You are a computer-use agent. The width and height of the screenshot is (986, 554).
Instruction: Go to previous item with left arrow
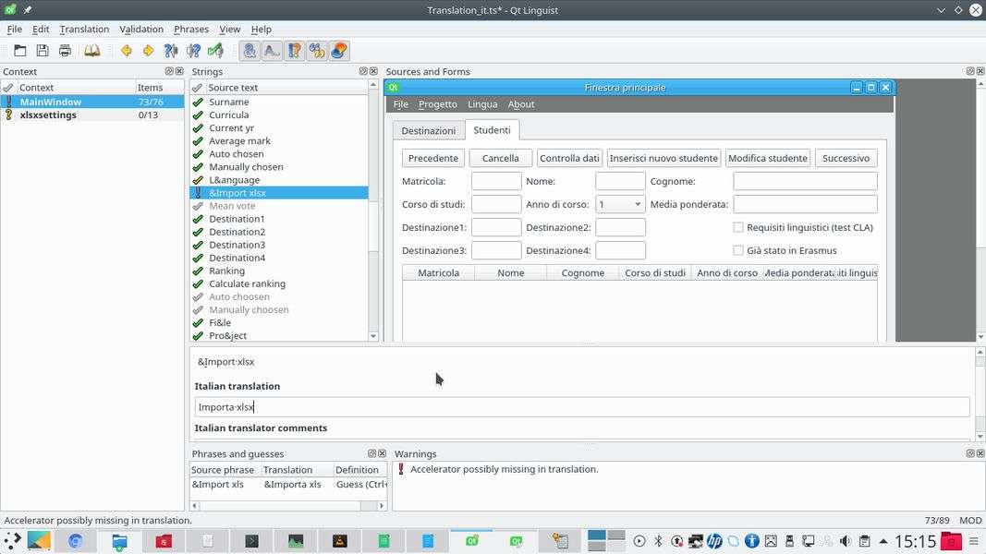126,51
